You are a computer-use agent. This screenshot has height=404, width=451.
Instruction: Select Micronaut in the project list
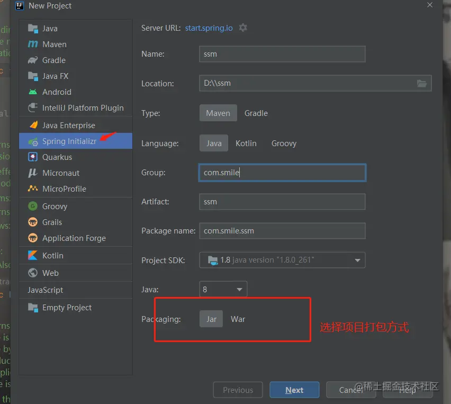(76, 173)
